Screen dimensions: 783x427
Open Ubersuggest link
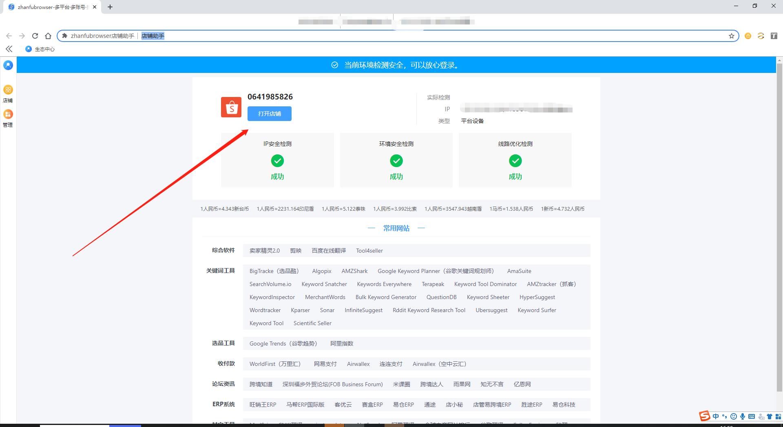coord(491,310)
